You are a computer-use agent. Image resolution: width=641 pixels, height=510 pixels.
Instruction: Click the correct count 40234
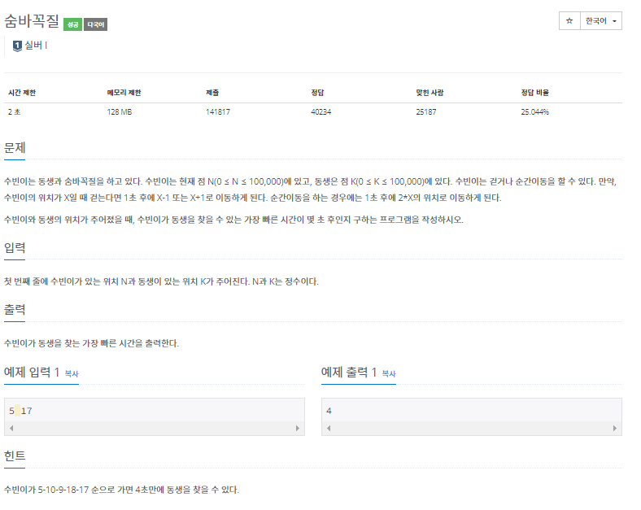[x=321, y=112]
